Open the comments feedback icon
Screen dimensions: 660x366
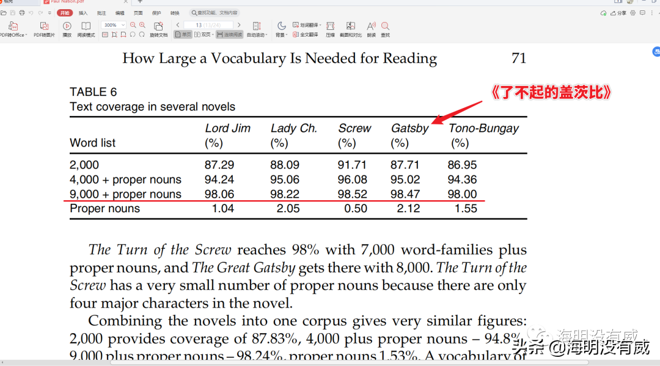642,13
